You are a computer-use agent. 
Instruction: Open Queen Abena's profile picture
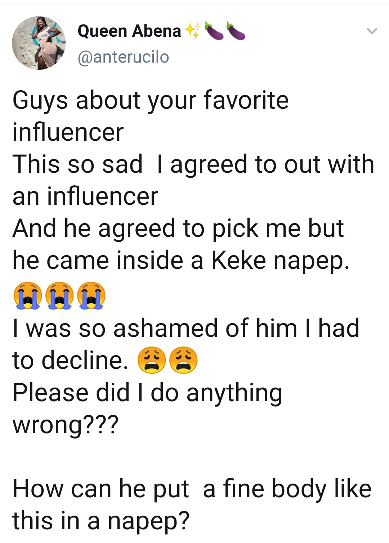39,43
